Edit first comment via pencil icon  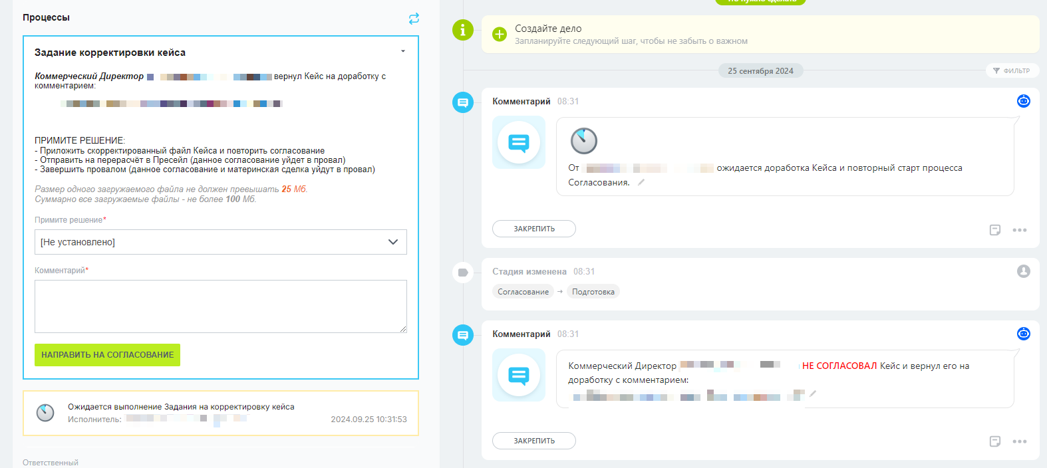coord(641,182)
